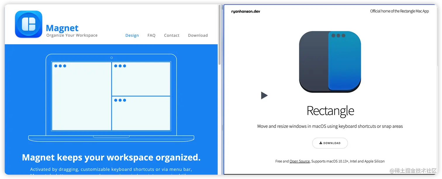Click "Activated by dragging, customizable keyboard shortcuts" text
The width and height of the screenshot is (442, 179).
(111, 169)
